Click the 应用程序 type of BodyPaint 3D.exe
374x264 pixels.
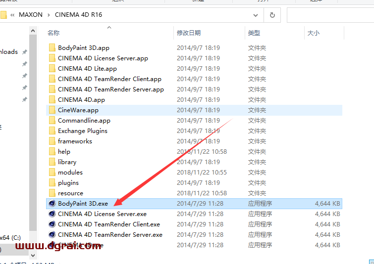(x=260, y=204)
